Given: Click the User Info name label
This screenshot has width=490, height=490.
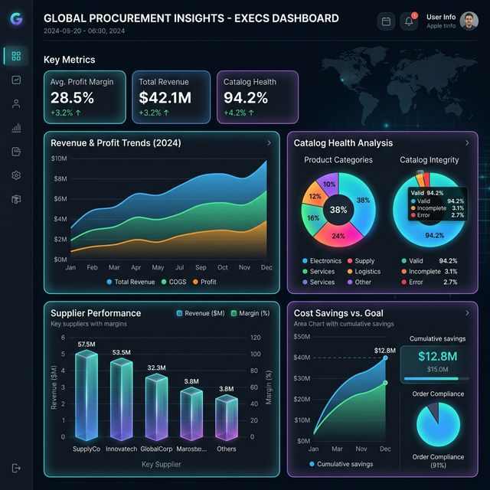Looking at the screenshot, I should 441,17.
